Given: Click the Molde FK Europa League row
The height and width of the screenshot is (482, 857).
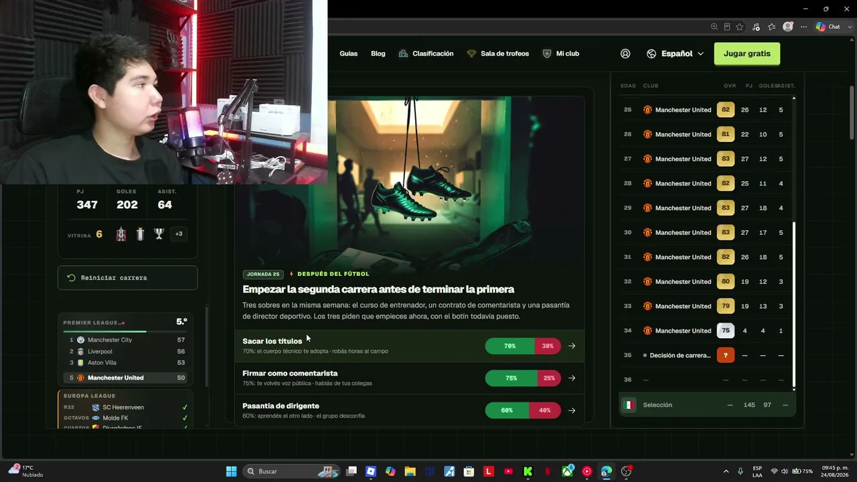Looking at the screenshot, I should click(x=125, y=418).
